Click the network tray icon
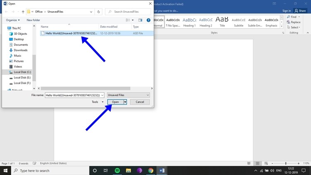This screenshot has height=175, width=311. click(x=261, y=170)
